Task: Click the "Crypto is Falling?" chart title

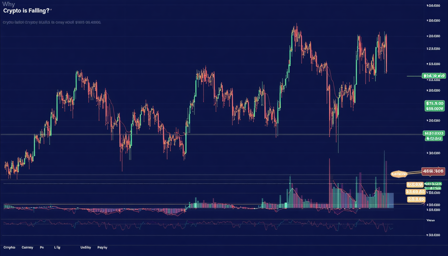Action: pos(26,11)
